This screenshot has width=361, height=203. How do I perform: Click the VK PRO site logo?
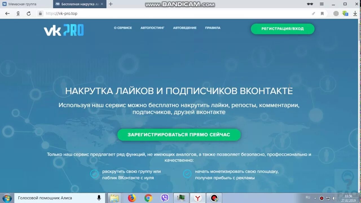tap(63, 30)
